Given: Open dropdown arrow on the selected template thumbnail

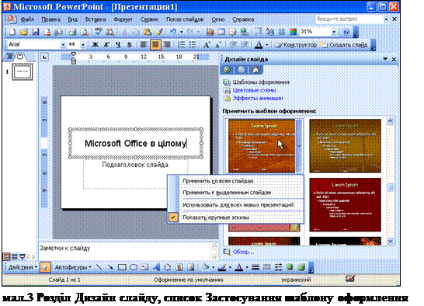Looking at the screenshot, I should pos(298,145).
